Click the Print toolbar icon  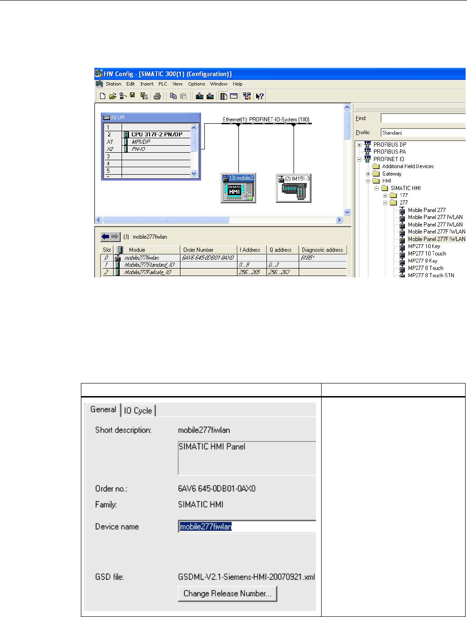[158, 96]
